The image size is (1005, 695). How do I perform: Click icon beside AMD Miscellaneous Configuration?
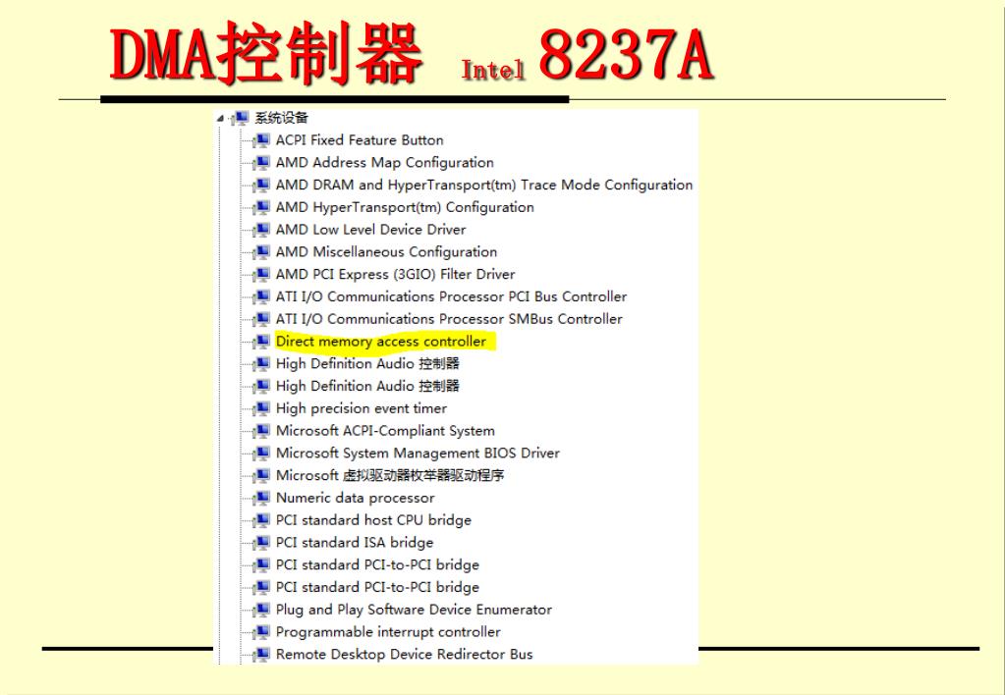point(261,252)
